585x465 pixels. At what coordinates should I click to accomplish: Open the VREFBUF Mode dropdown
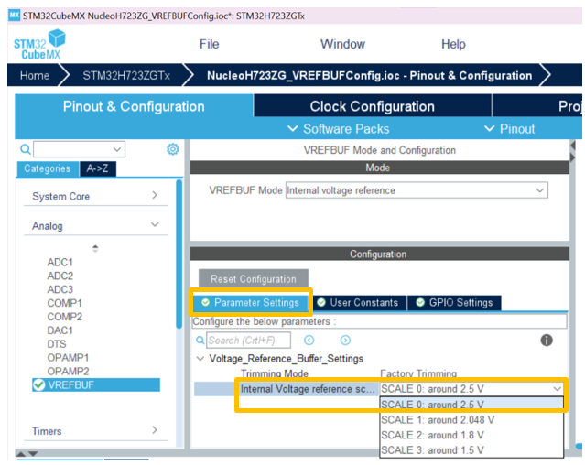click(x=417, y=190)
